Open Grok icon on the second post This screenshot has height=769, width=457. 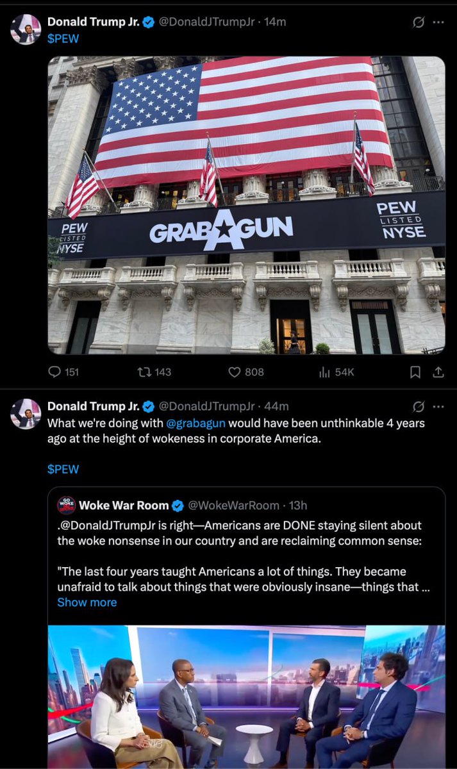point(417,406)
